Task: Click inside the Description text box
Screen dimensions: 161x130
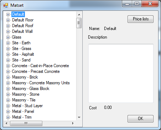Action: 121,73
